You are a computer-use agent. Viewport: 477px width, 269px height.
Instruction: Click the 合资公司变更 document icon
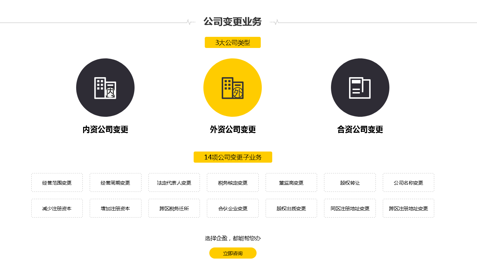click(x=360, y=88)
